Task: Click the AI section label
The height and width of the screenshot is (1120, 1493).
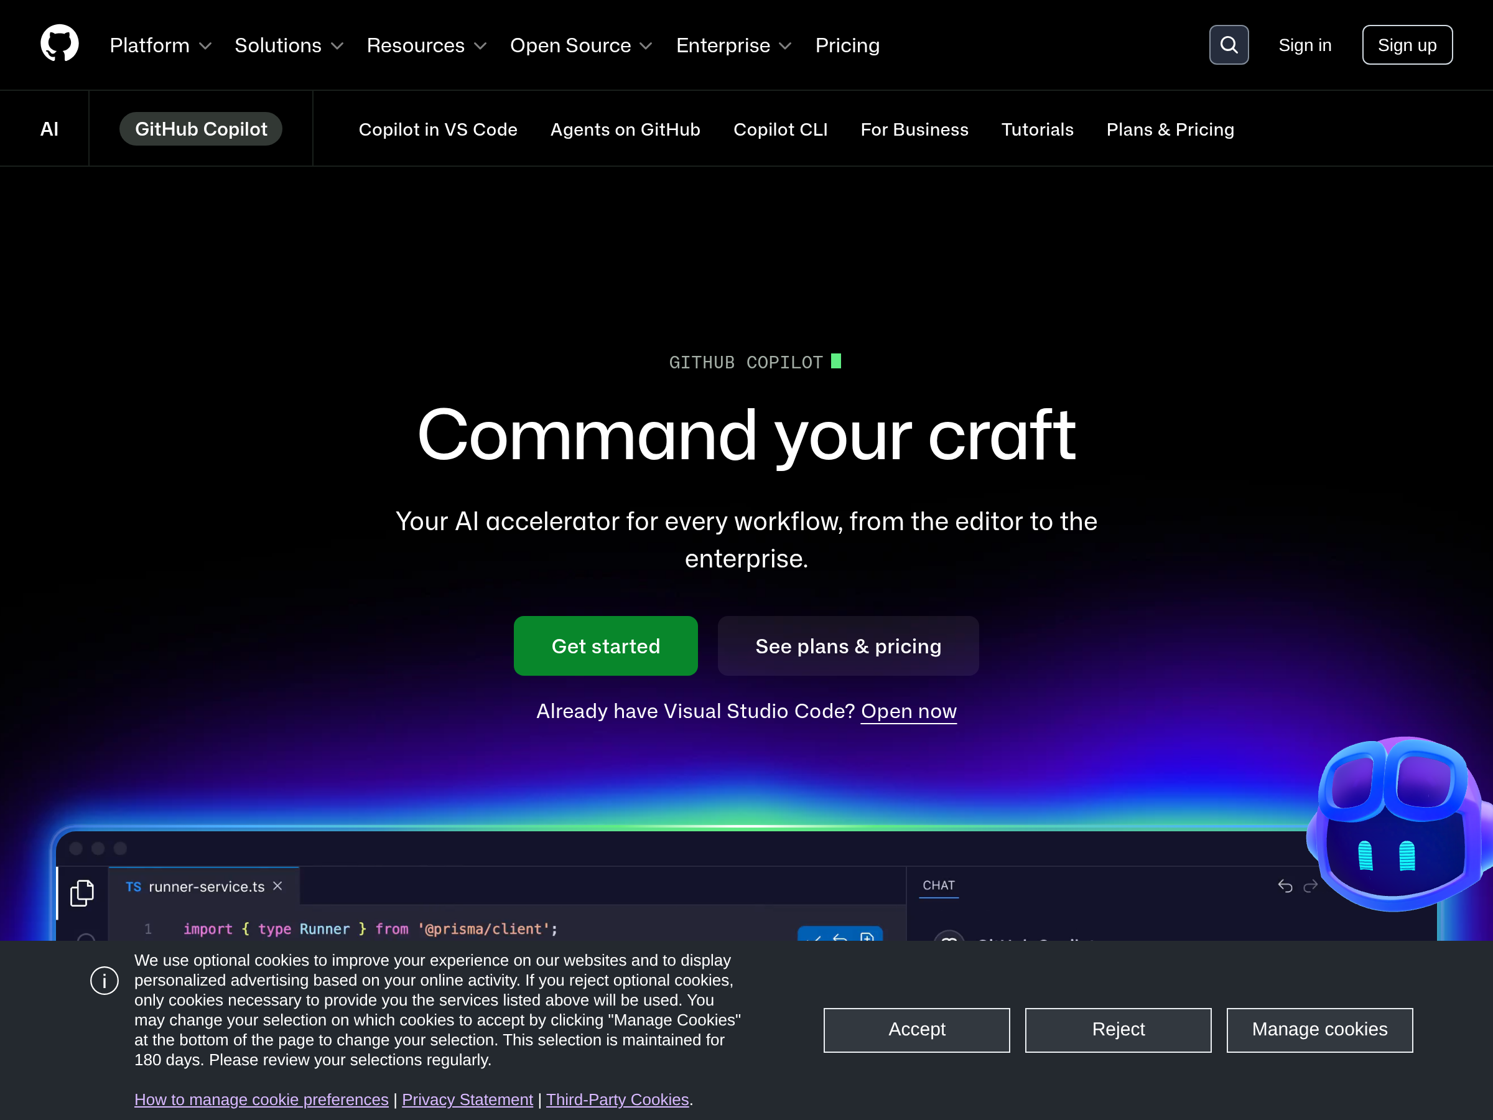Action: [49, 129]
